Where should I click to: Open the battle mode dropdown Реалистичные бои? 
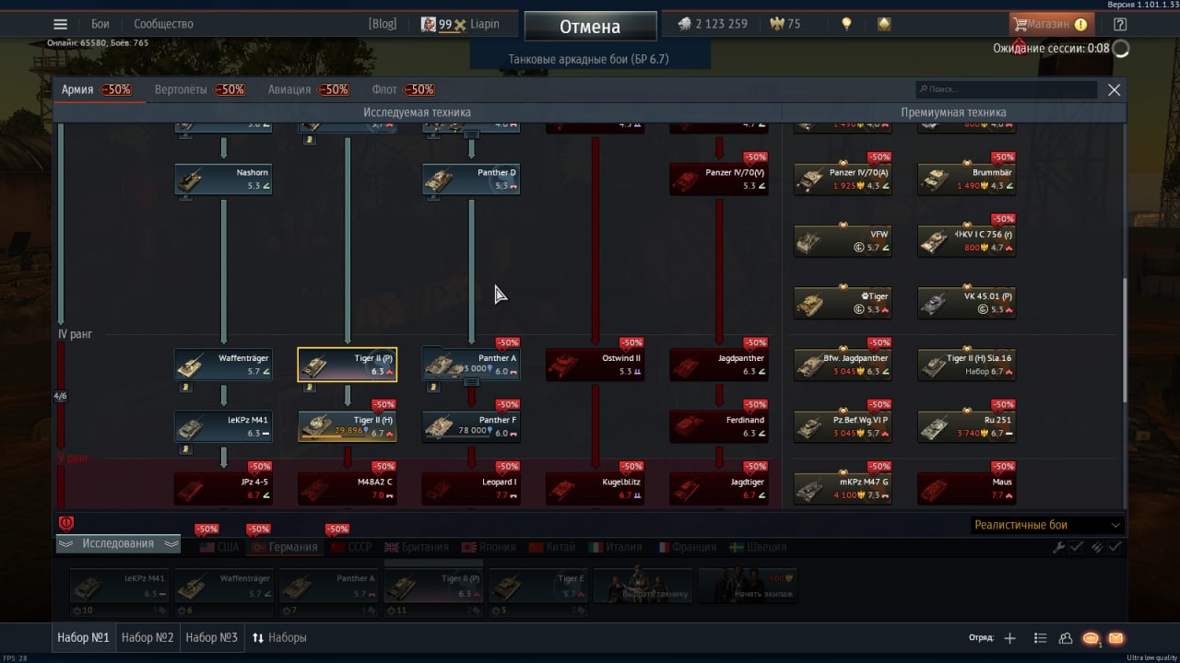pyautogui.click(x=1048, y=525)
